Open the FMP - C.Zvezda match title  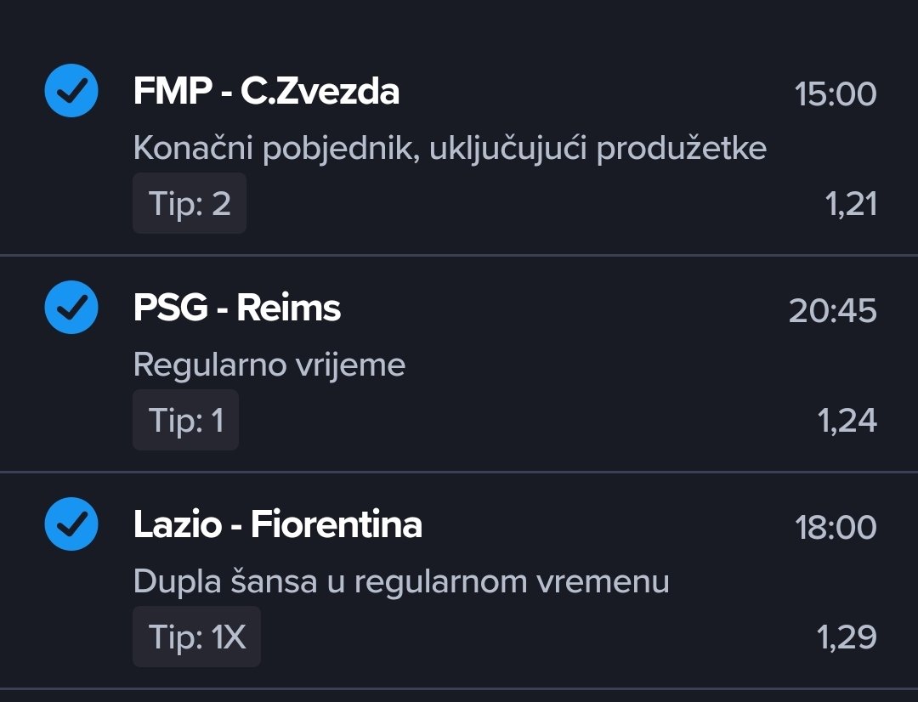[266, 92]
